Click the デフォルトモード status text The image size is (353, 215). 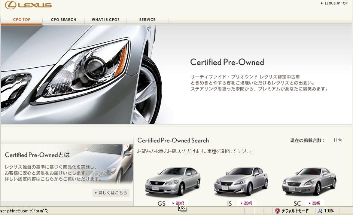(295, 211)
